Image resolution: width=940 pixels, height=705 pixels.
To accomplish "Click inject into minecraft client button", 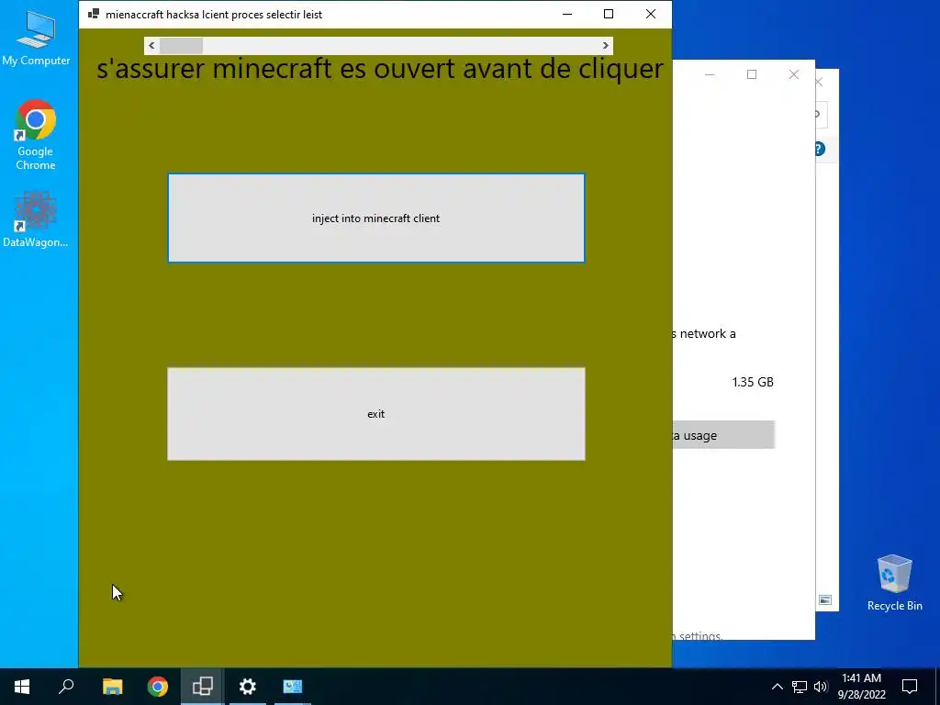I will [x=375, y=218].
